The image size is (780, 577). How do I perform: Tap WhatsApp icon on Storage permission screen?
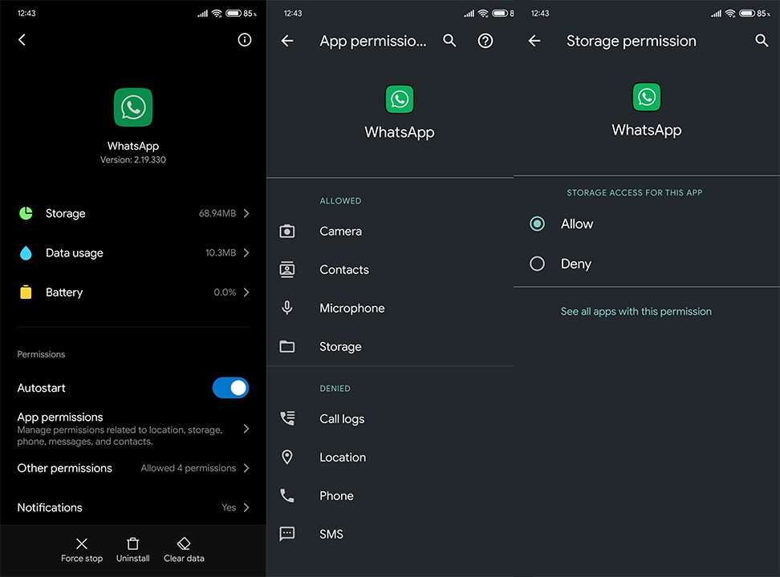tap(646, 97)
